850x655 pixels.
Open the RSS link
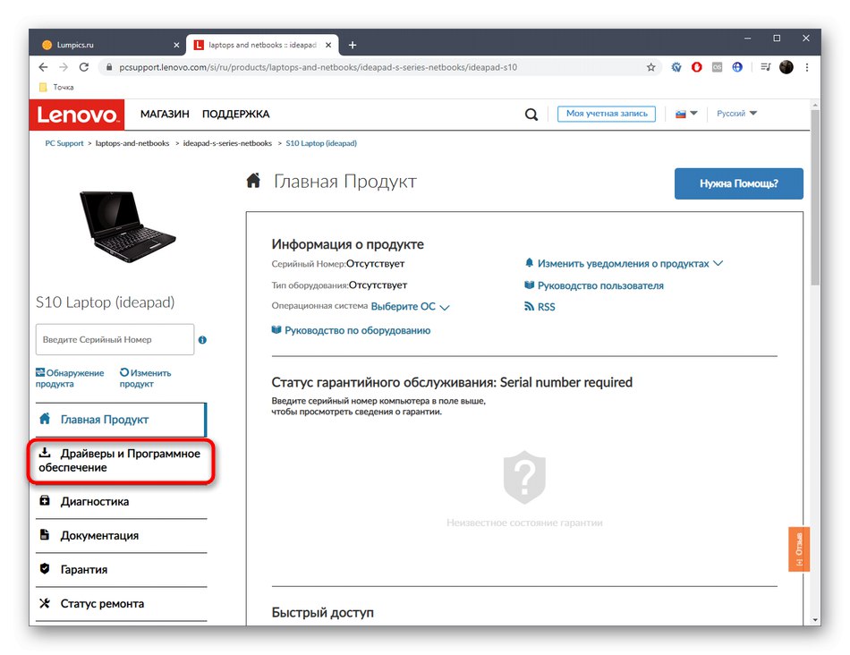(540, 307)
